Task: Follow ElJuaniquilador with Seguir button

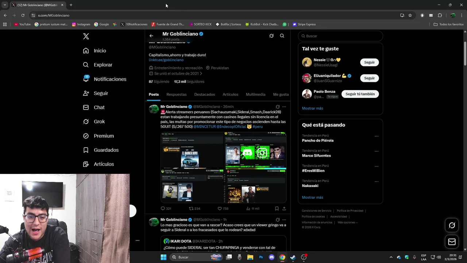Action: (x=369, y=78)
